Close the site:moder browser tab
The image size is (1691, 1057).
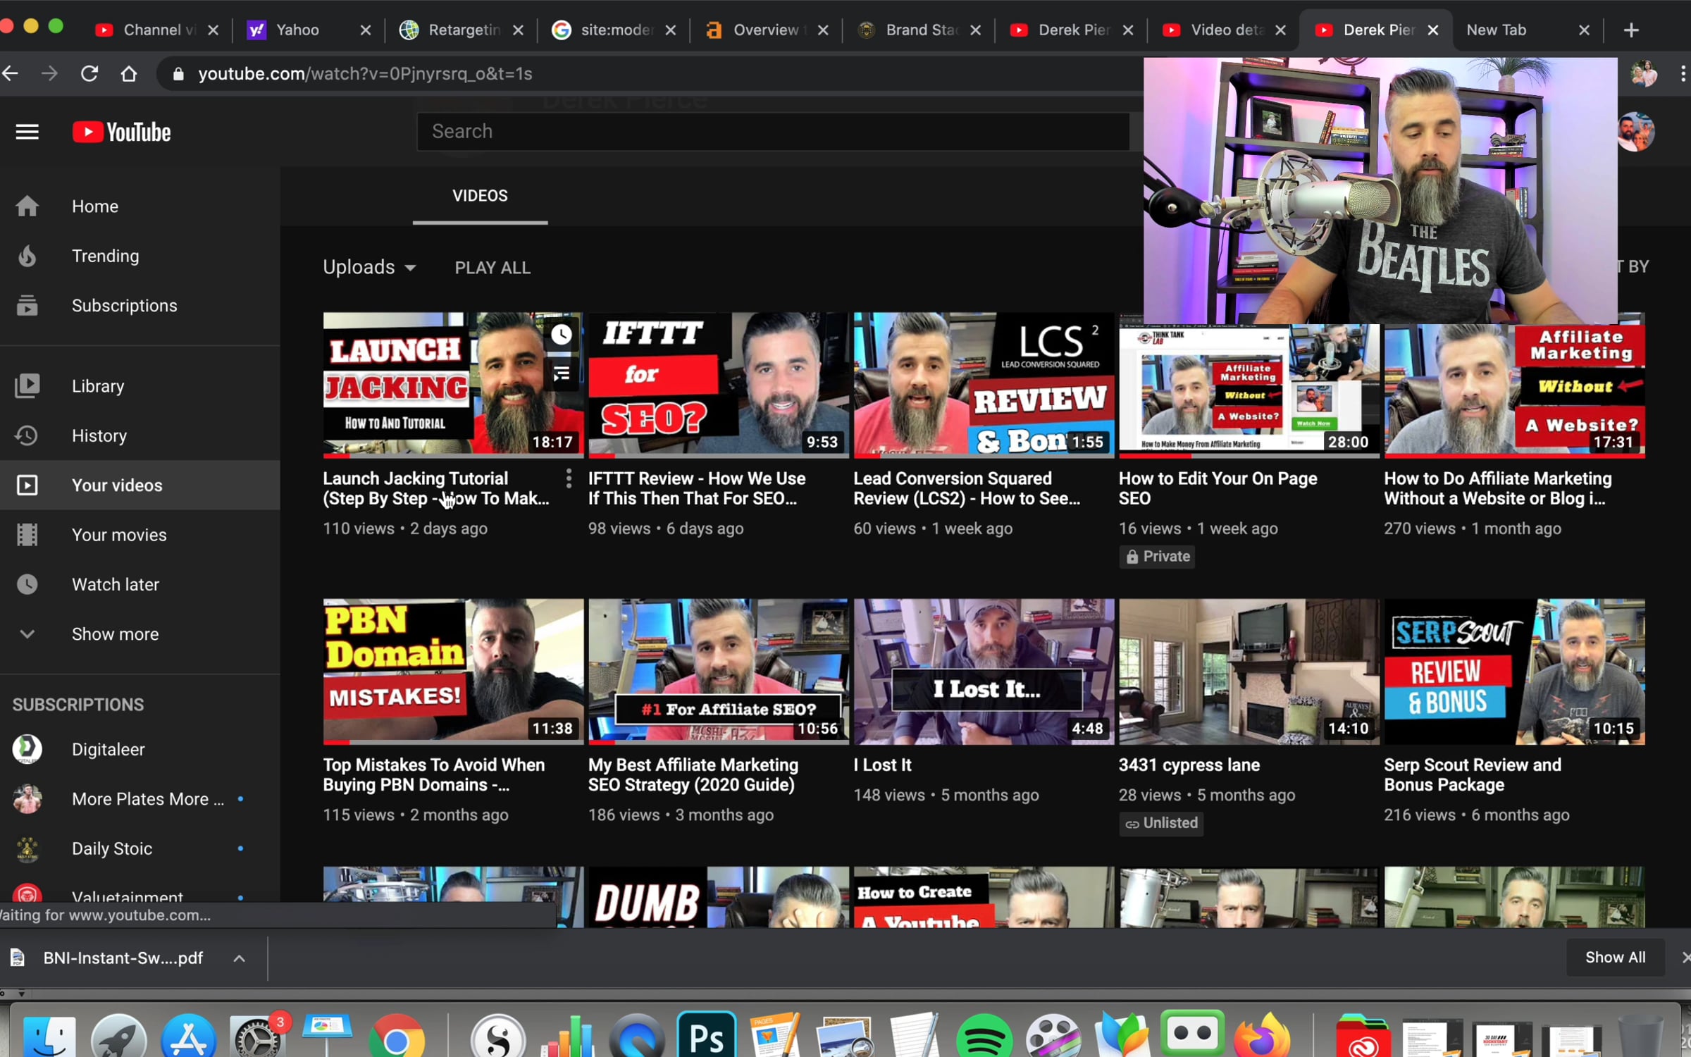(x=671, y=30)
